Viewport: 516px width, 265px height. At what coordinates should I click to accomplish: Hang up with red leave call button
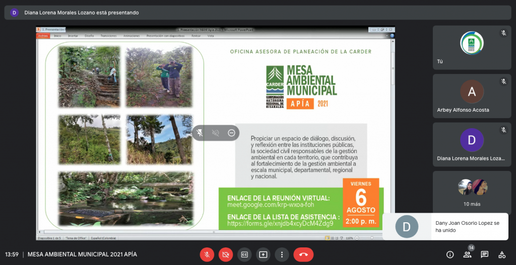pos(303,254)
